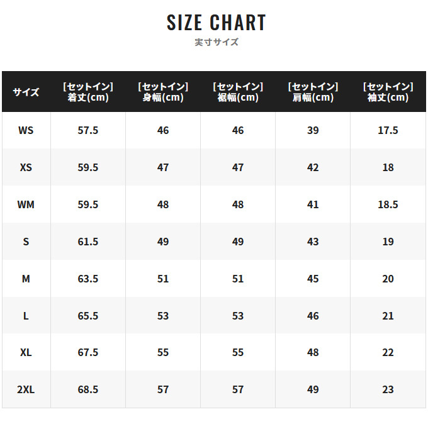Select the S size row label
The width and height of the screenshot is (428, 446).
point(26,242)
